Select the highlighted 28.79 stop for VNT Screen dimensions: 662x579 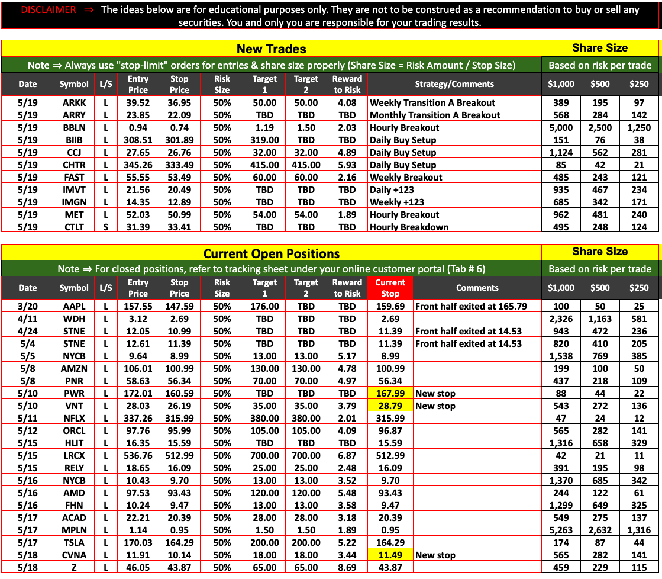tap(390, 406)
